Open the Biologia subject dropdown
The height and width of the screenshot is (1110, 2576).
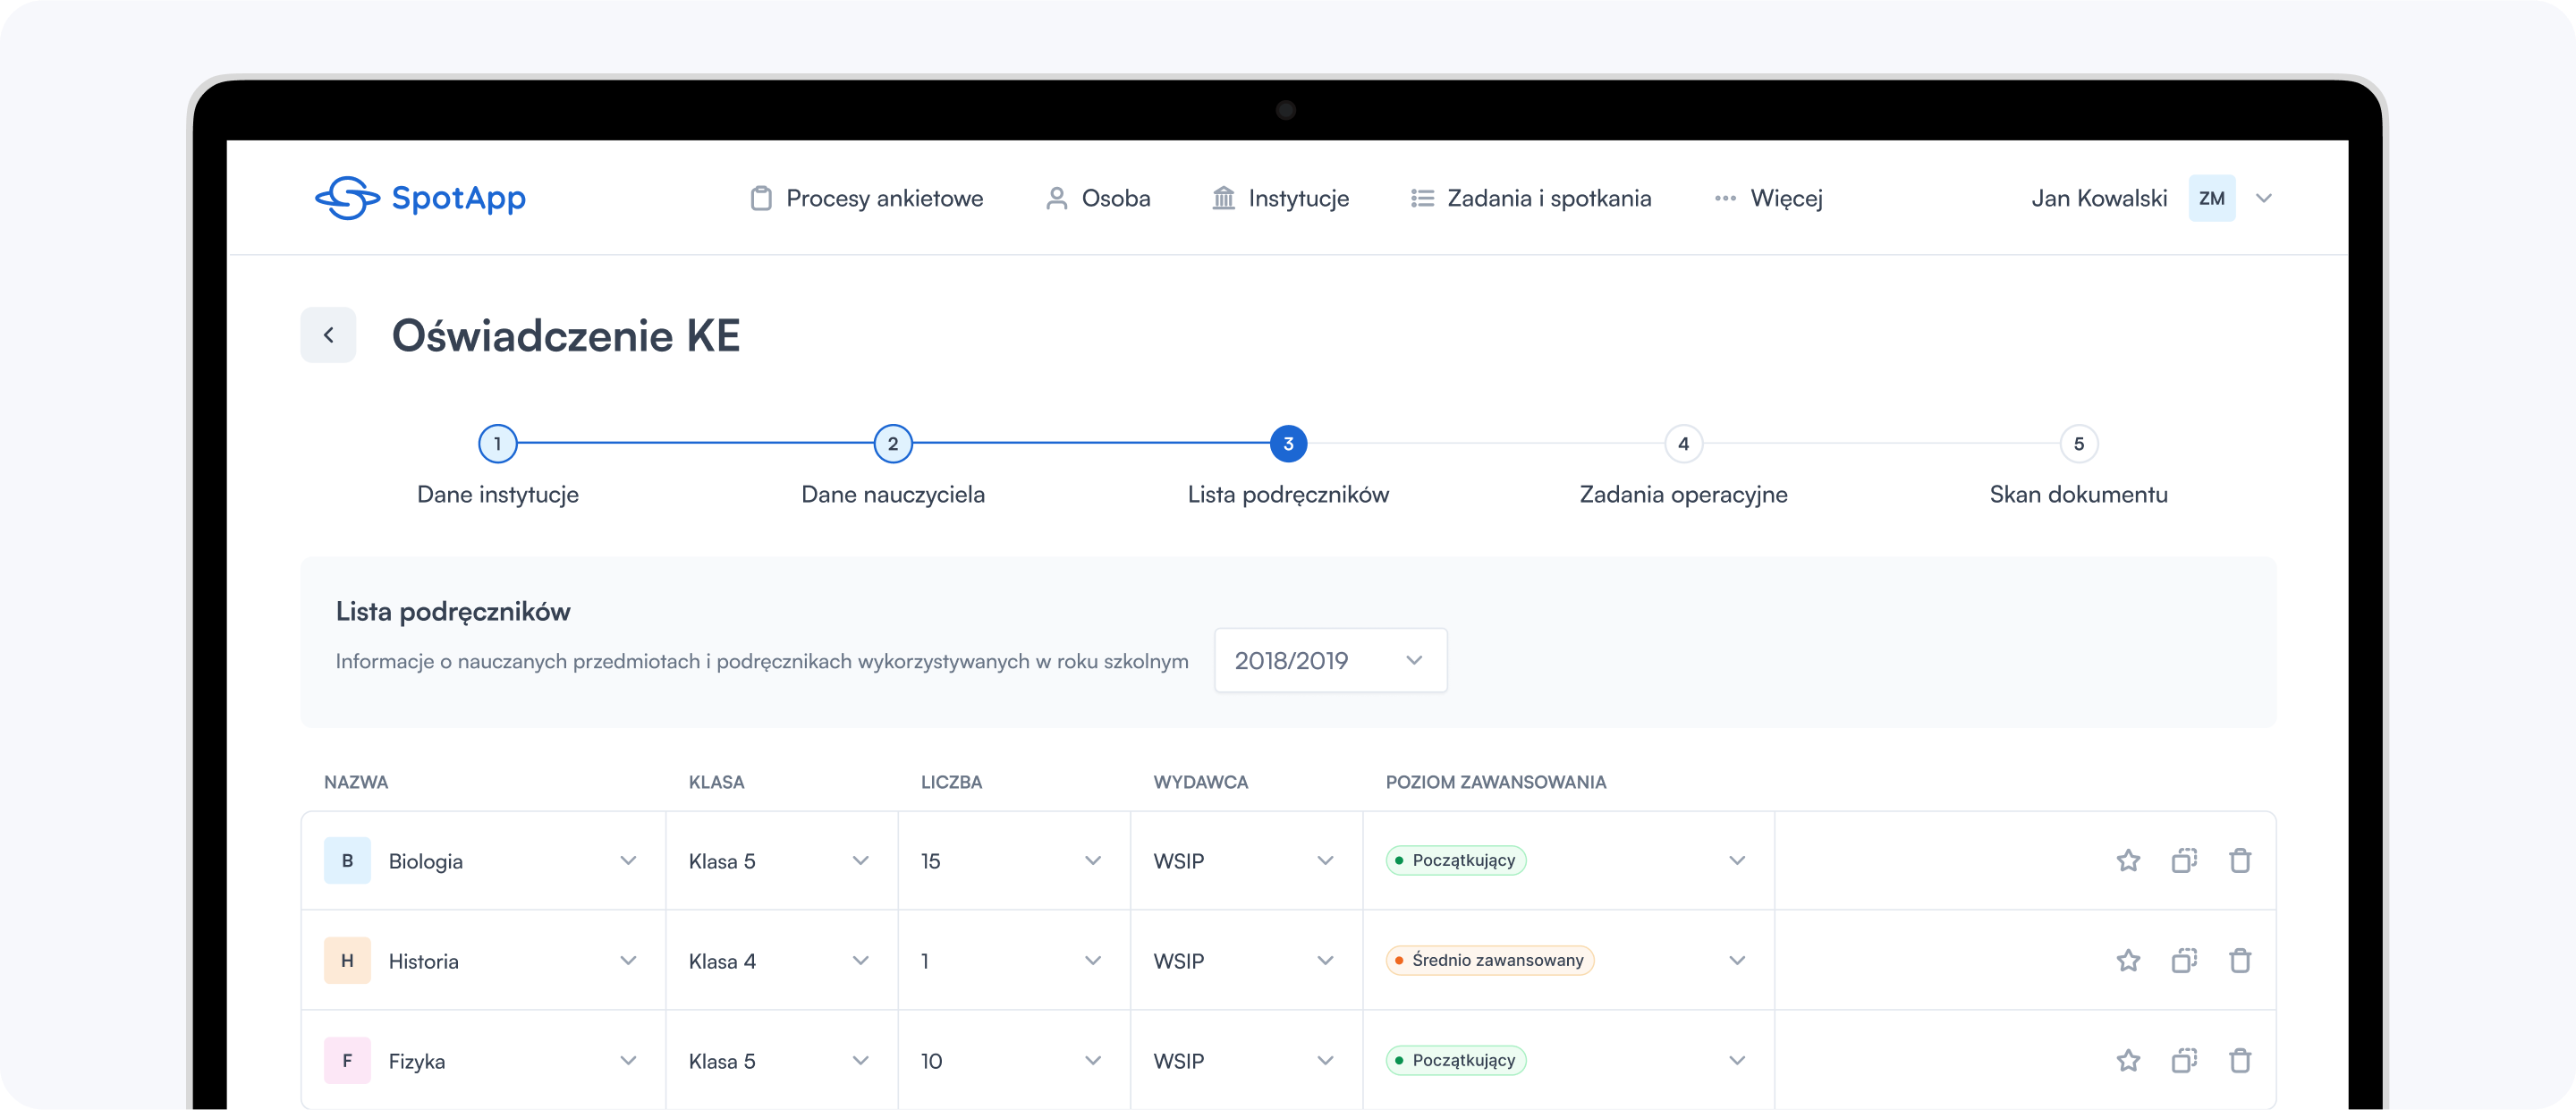coord(483,861)
